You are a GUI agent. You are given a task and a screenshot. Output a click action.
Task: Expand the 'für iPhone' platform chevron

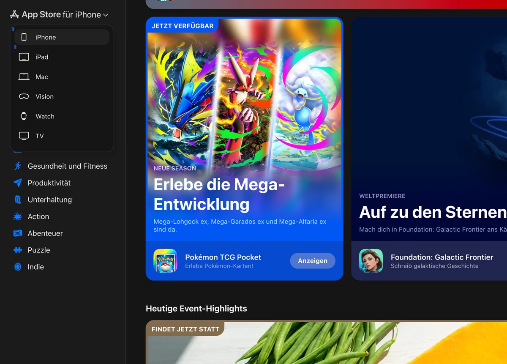click(106, 15)
